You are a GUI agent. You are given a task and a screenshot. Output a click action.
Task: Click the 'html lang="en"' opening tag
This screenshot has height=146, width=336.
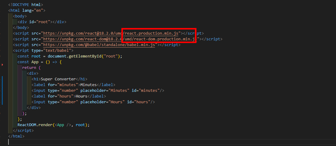click(x=27, y=10)
